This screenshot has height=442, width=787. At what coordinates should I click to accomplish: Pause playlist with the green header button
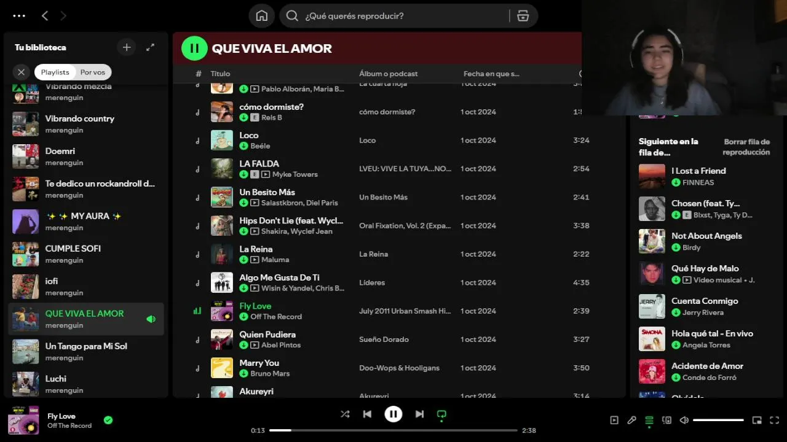click(194, 48)
